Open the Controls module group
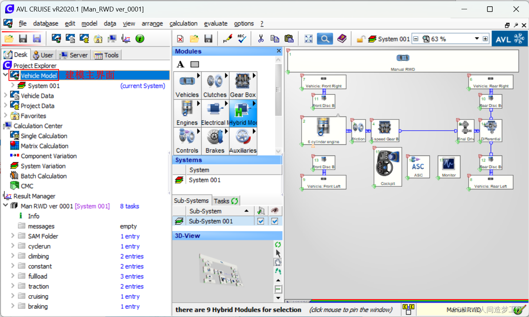 pos(187,141)
